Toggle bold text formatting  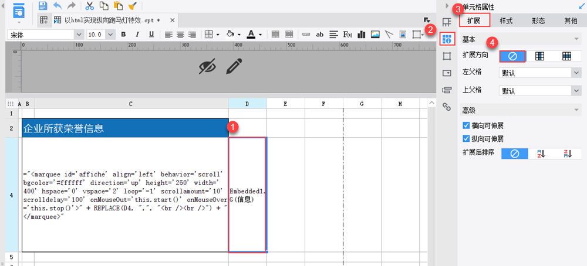click(x=123, y=35)
